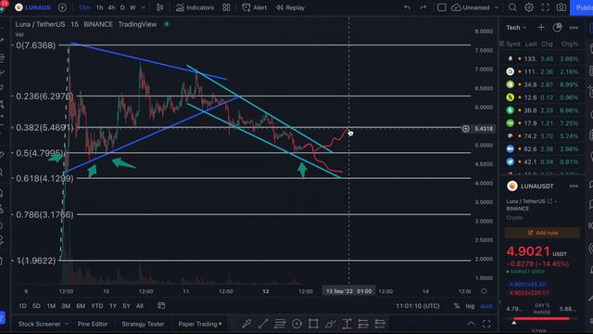Select watchlist row with last price 111.

(542, 72)
